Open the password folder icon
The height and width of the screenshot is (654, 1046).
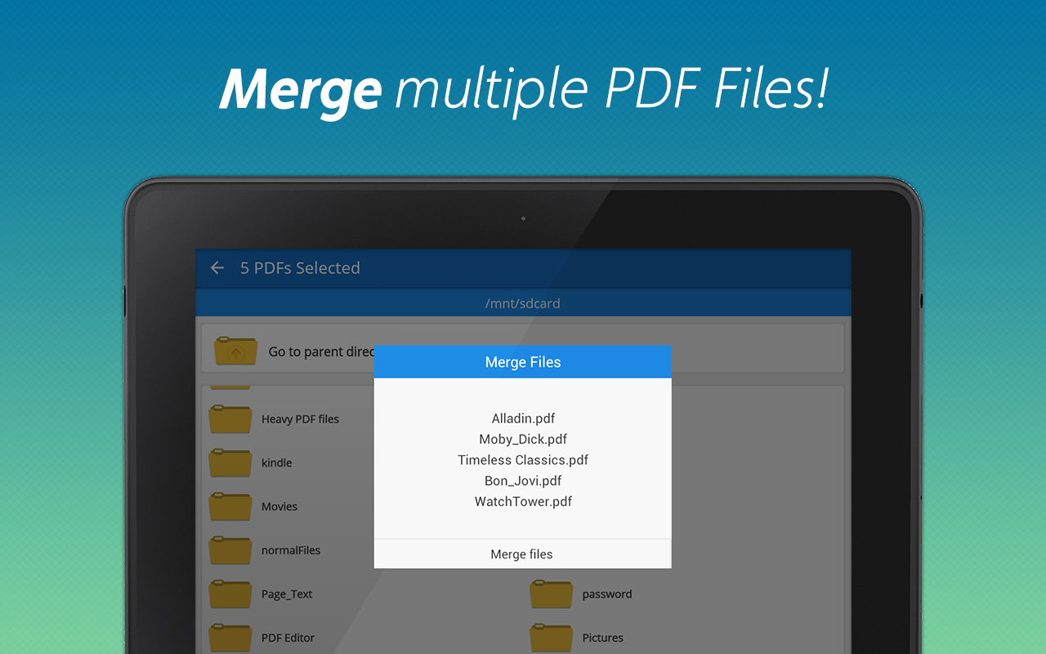tap(551, 594)
